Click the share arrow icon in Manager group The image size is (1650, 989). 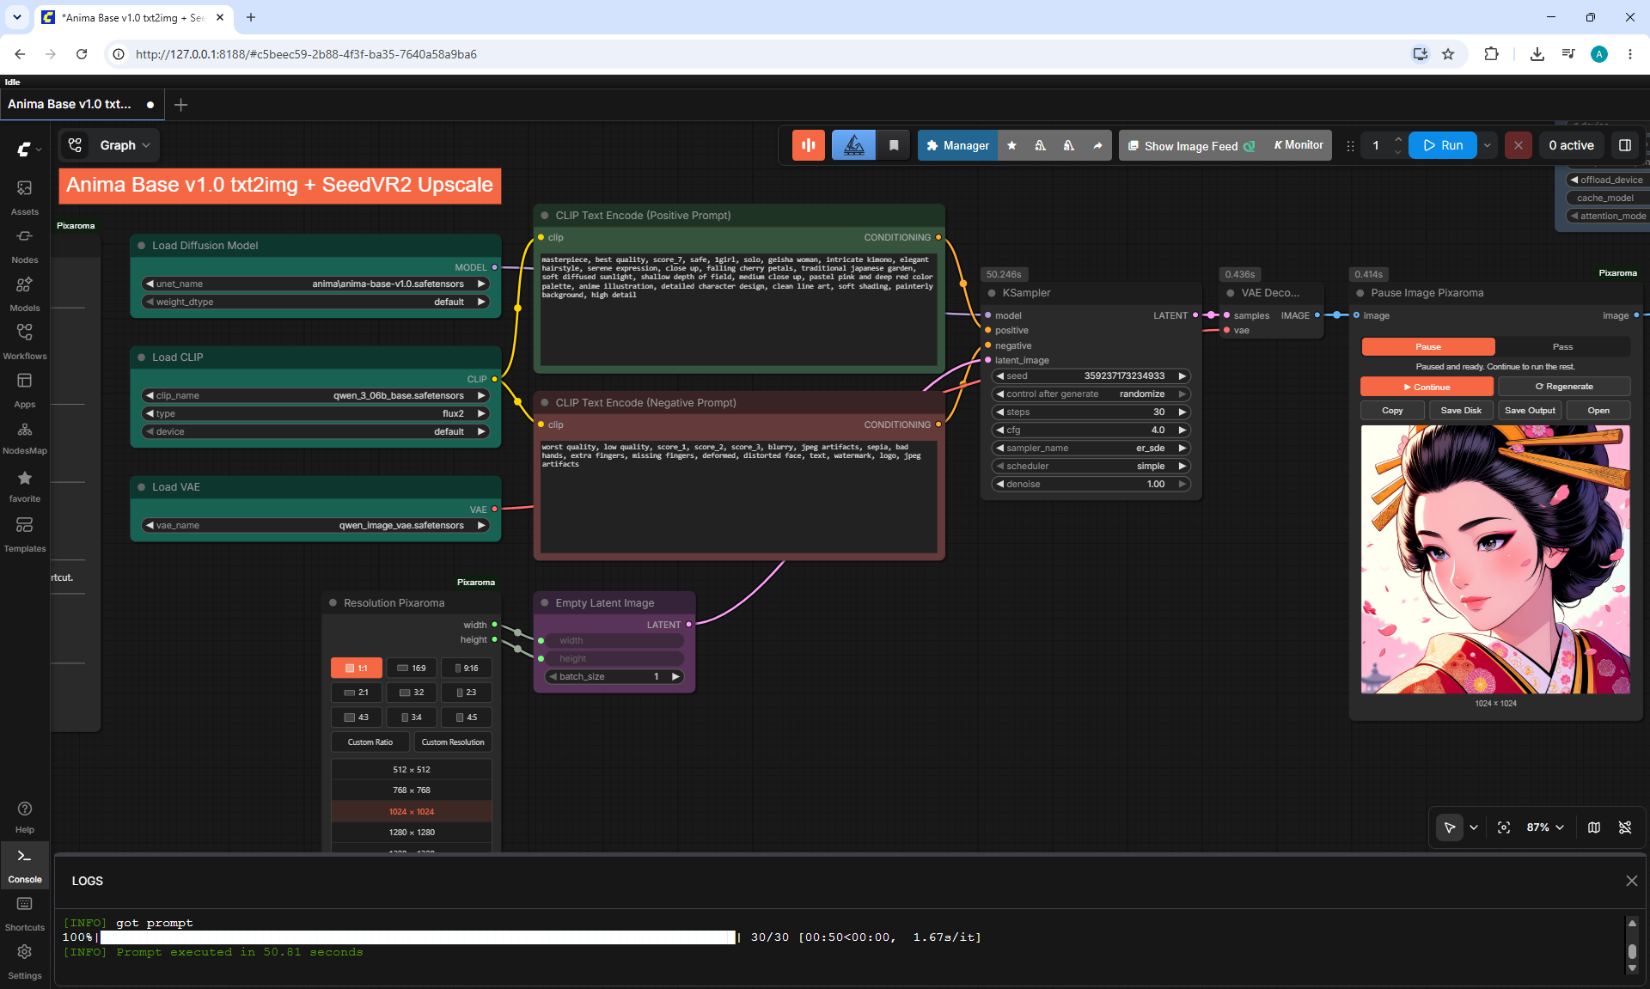coord(1097,145)
